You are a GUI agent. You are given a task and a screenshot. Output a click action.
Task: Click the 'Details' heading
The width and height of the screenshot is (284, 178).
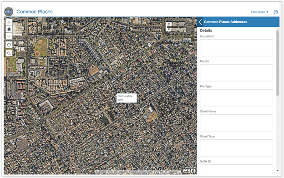(x=206, y=31)
